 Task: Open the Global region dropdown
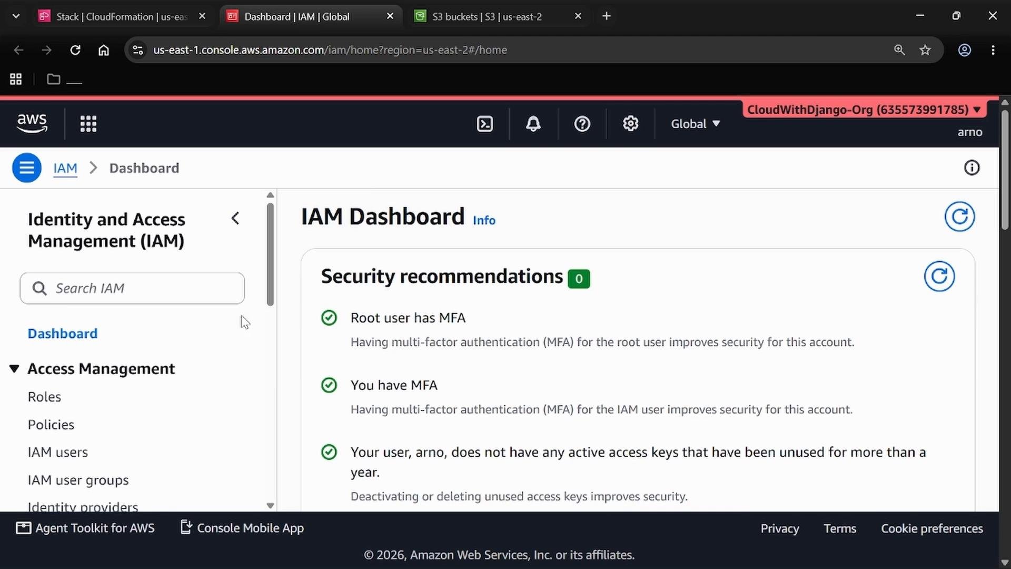click(x=695, y=124)
